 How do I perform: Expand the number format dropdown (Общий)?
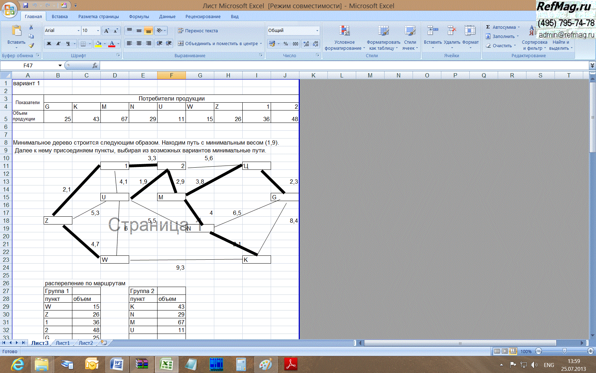click(x=317, y=31)
